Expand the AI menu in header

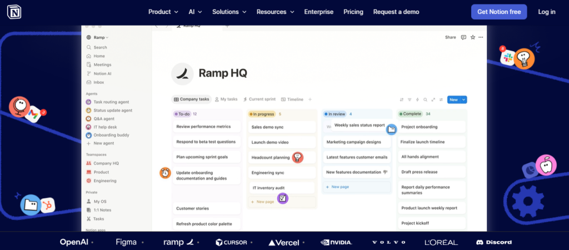[x=195, y=12]
